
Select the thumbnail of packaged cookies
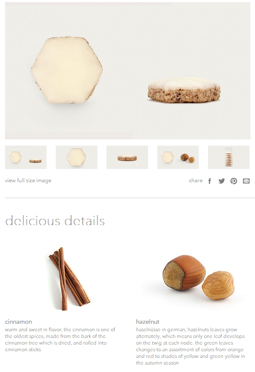229,157
